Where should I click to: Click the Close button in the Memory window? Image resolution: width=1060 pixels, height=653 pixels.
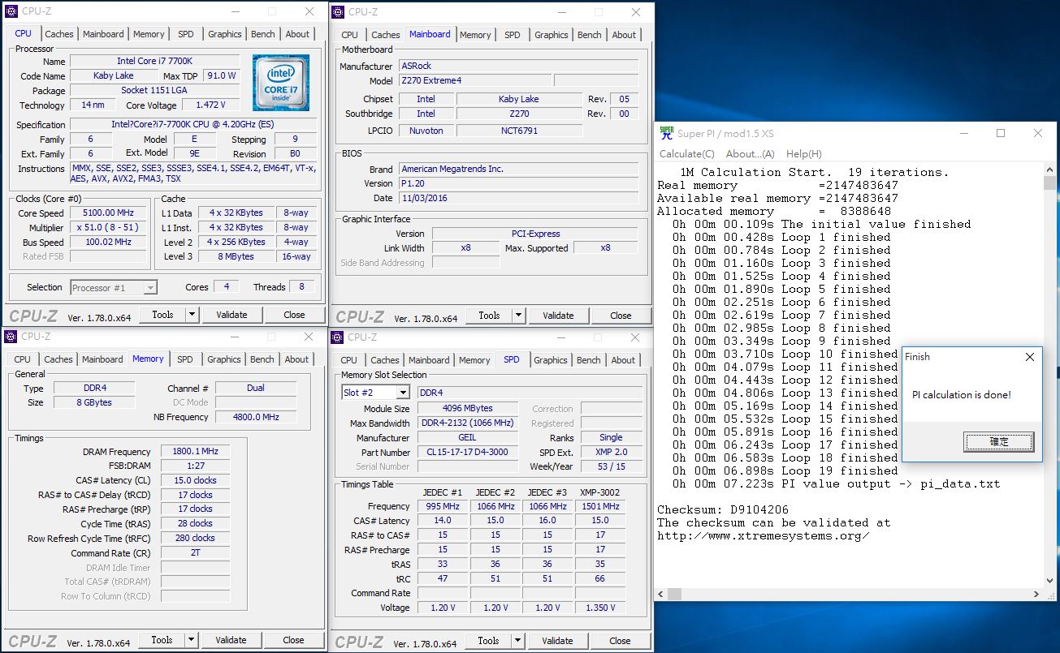pyautogui.click(x=293, y=640)
